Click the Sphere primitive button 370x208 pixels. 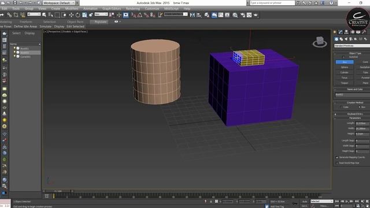345,67
